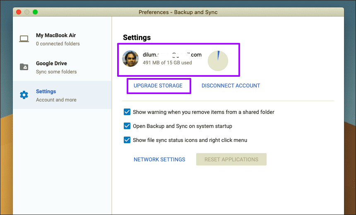Click the Google Drive folder icon
The height and width of the screenshot is (215, 356).
click(24, 67)
